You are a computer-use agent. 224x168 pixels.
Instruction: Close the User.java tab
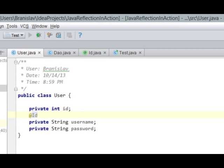tap(40, 53)
